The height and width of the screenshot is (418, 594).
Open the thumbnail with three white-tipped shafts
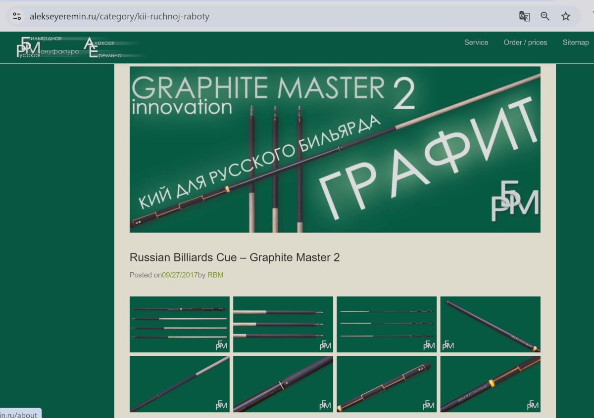[283, 324]
